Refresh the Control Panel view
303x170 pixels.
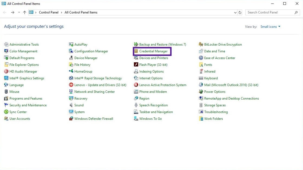pos(240,12)
